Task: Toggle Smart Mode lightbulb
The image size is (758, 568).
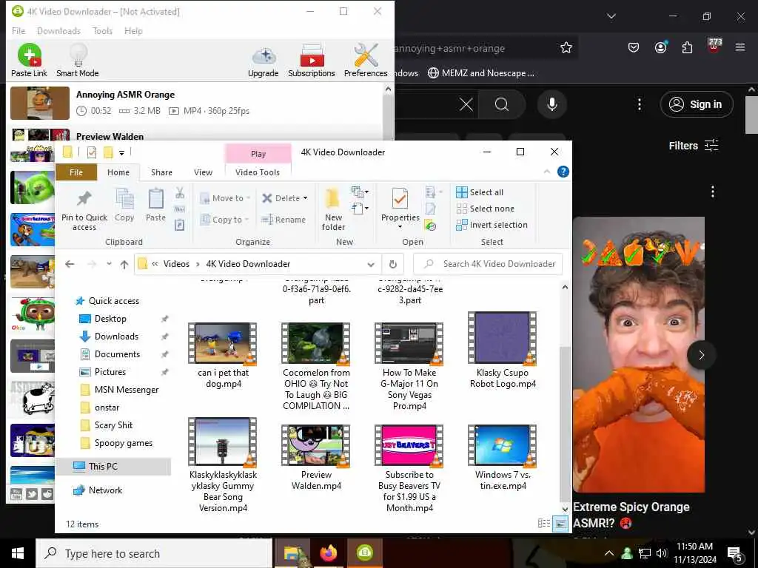Action: pos(77,61)
